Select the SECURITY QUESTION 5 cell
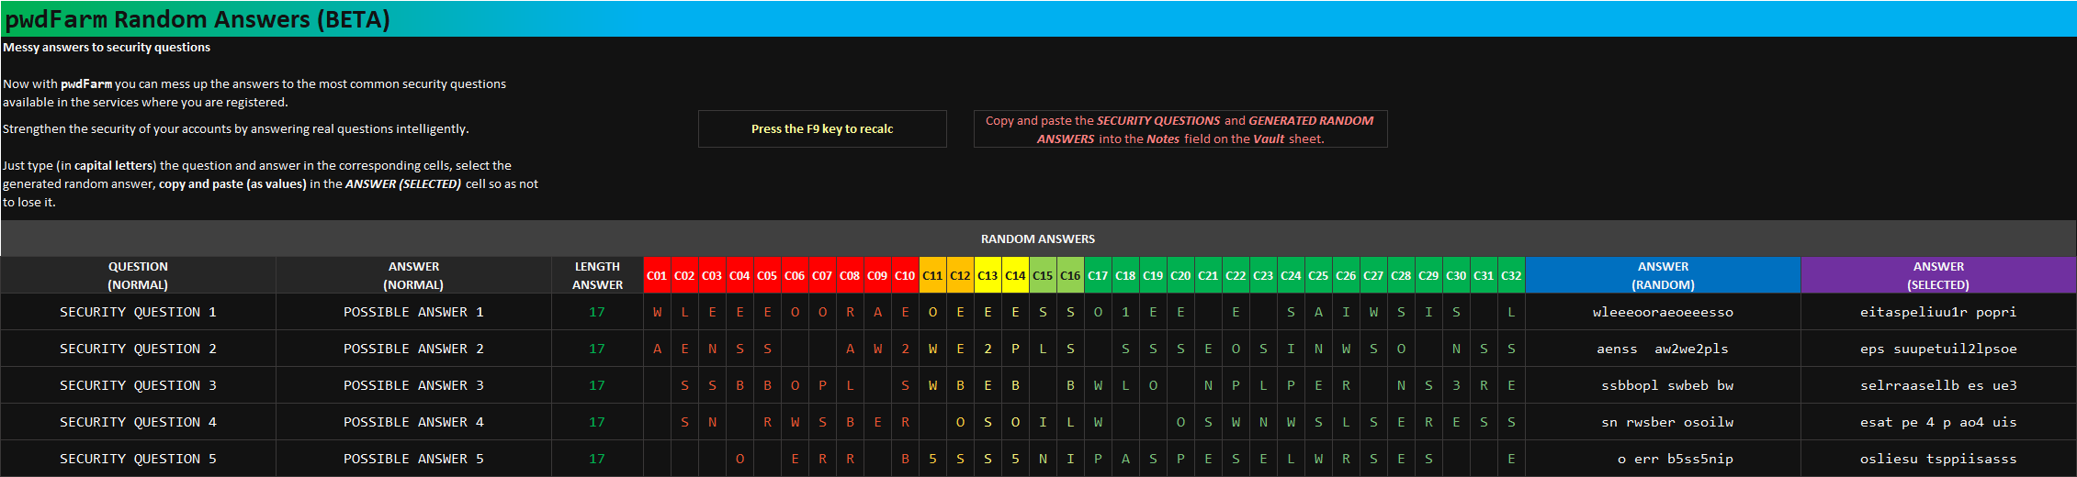This screenshot has height=477, width=2077. (138, 459)
